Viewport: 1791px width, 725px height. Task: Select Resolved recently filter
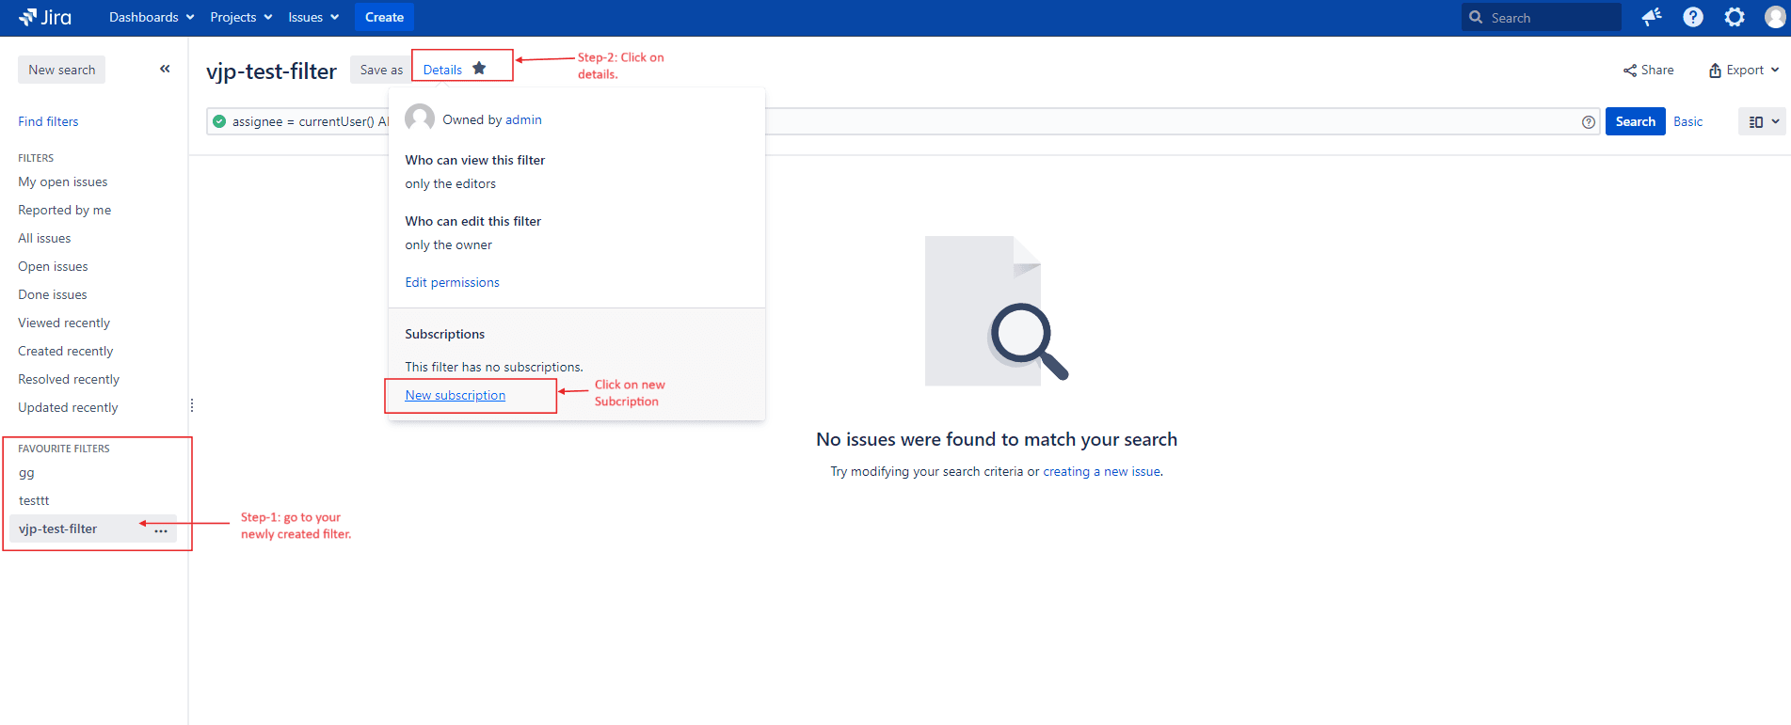click(x=69, y=379)
